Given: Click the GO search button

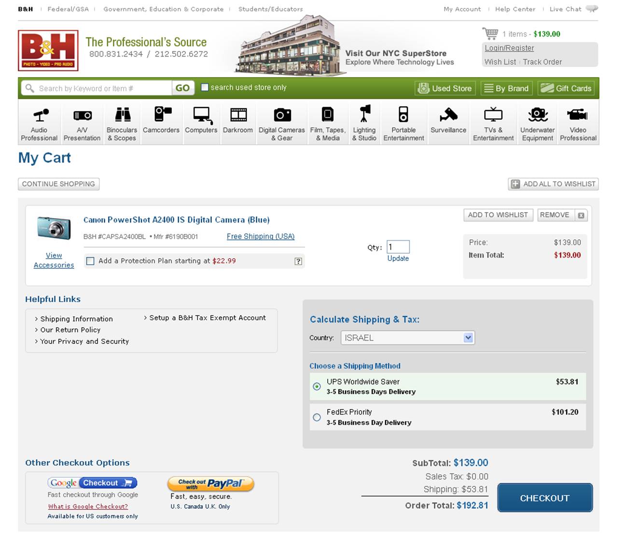Looking at the screenshot, I should coord(182,88).
